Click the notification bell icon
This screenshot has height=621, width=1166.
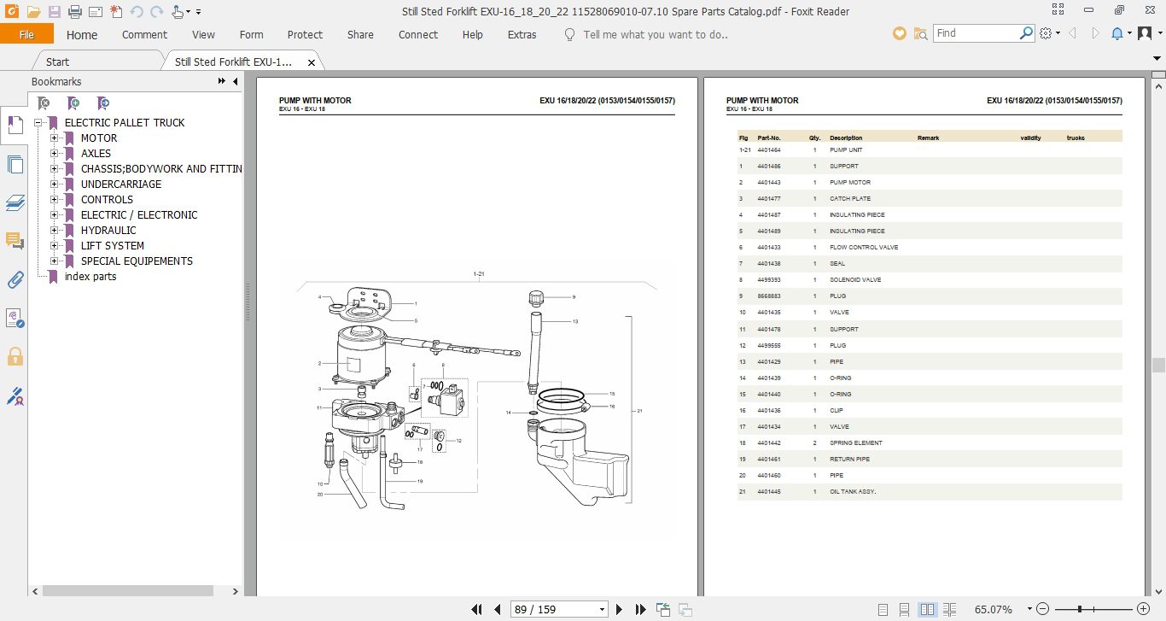tap(1117, 33)
